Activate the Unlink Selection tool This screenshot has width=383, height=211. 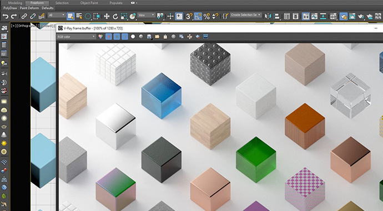[x=33, y=16]
